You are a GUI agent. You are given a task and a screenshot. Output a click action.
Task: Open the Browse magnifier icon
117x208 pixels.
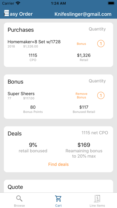[x=19, y=198]
